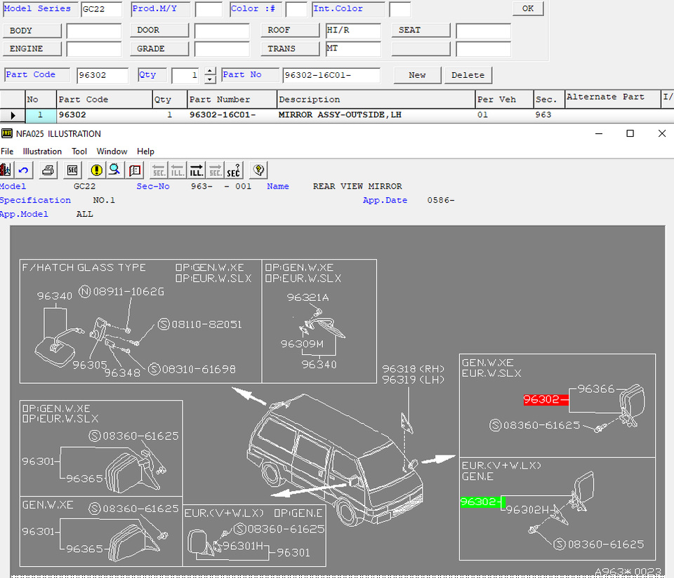The width and height of the screenshot is (674, 578).
Task: Click the Part Code input field
Action: [103, 75]
